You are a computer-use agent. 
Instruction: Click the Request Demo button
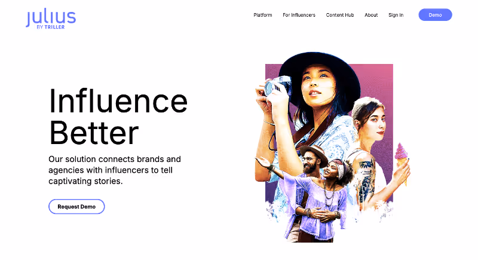76,207
